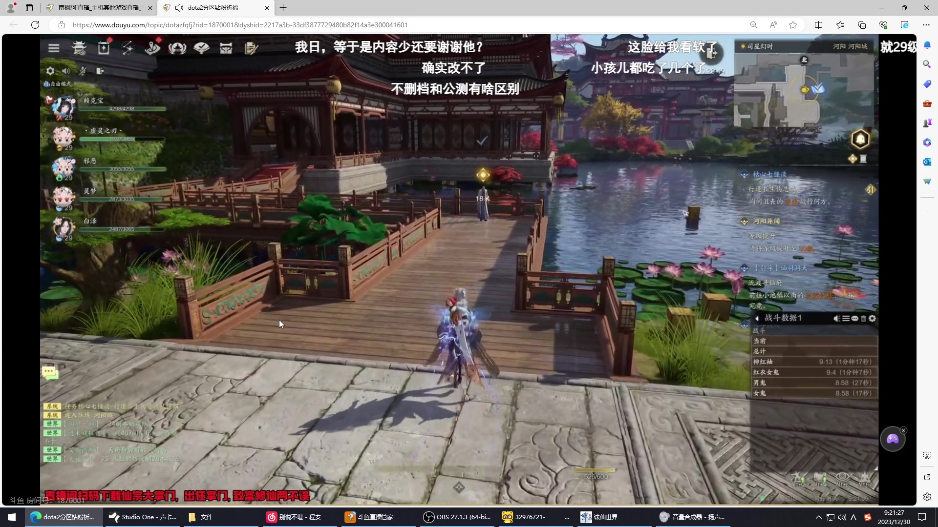Open the Edge sidebar search icon
Viewport: 938px width, 527px height.
[x=927, y=64]
